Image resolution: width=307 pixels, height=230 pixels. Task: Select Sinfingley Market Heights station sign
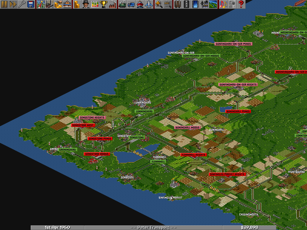pos(227,174)
